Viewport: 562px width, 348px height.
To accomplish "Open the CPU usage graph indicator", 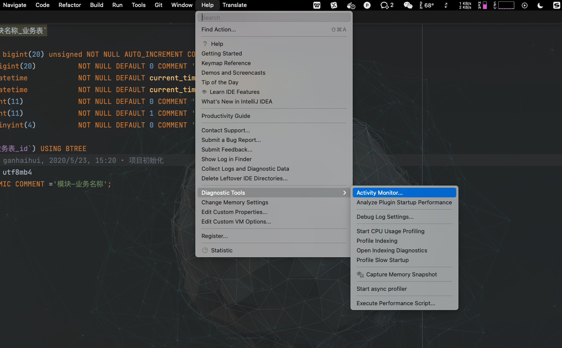I will point(503,5).
